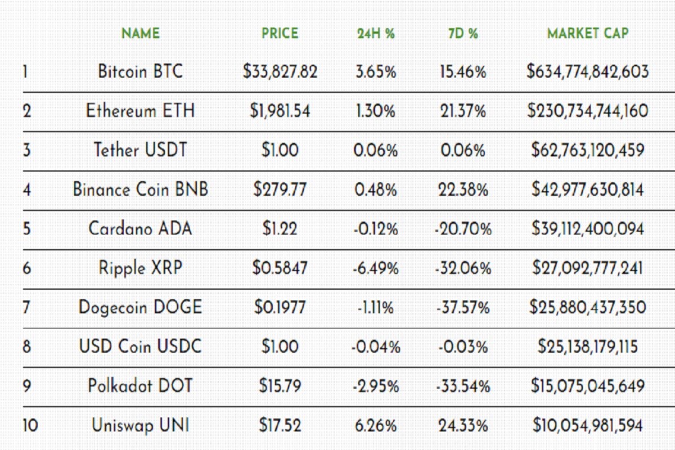Select Dogecoin 7D change -37.57%
The image size is (675, 450).
(x=463, y=308)
